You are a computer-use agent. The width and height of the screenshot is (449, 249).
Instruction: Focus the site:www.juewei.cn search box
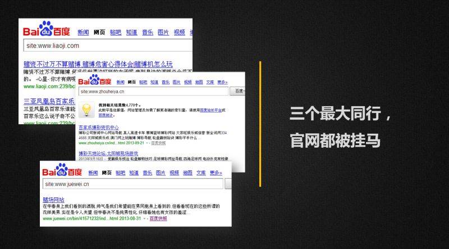(x=133, y=184)
